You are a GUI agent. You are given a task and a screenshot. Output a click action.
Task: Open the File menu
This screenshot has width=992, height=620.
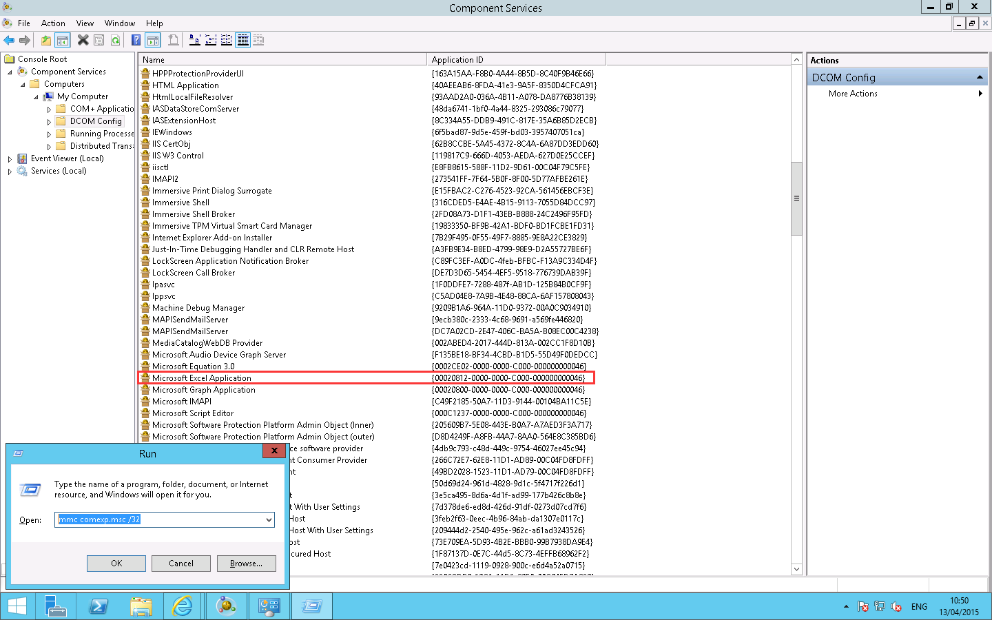tap(24, 23)
